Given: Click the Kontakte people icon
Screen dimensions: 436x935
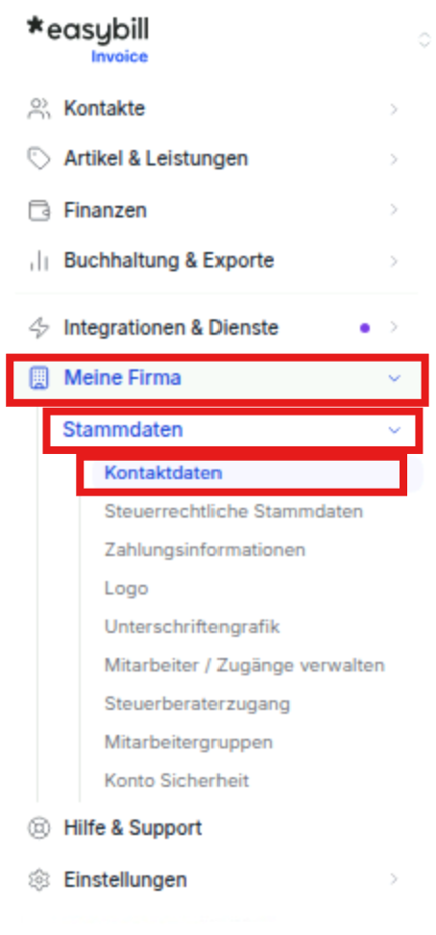Looking at the screenshot, I should click(x=38, y=109).
